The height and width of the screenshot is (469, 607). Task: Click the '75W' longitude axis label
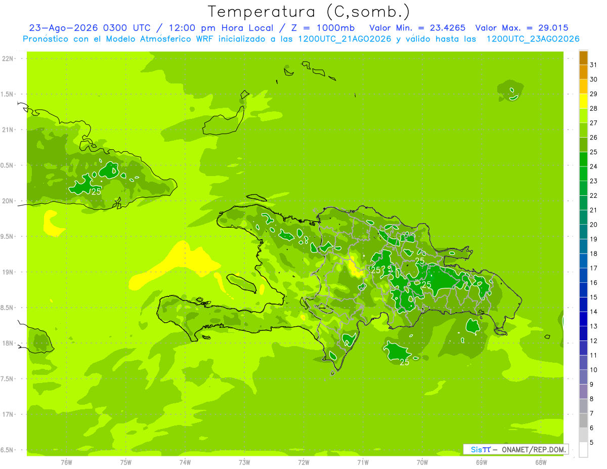tap(126, 462)
